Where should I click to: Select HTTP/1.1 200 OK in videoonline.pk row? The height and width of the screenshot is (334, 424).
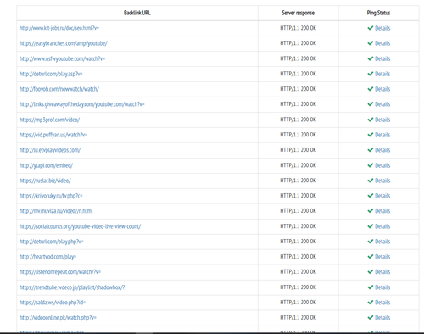[298, 317]
